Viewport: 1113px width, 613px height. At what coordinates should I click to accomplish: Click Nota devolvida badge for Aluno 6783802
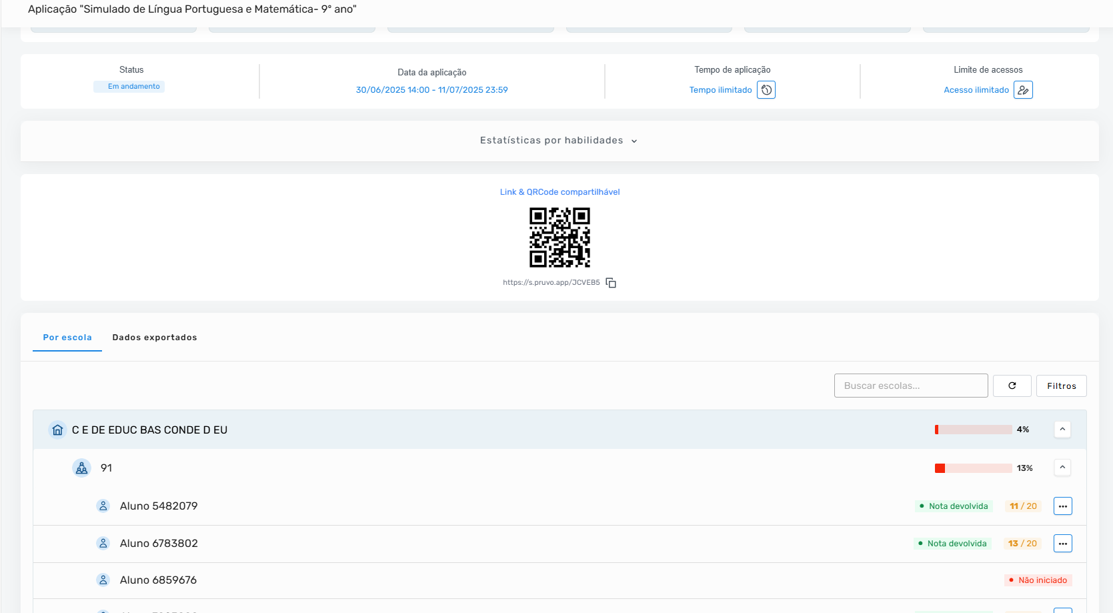[x=952, y=544]
